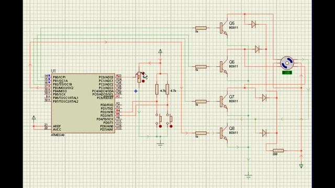This screenshot has height=188, width=335.
Task: Select the diode beside transistor Q7
Action: click(x=264, y=98)
